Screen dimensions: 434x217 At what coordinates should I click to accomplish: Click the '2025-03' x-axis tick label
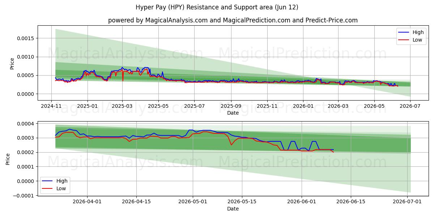pyautogui.click(x=122, y=106)
